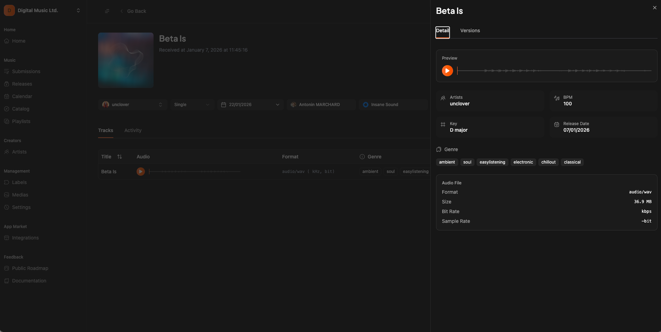Click the Genre section icon in panel
This screenshot has width=661, height=332.
tap(439, 149)
